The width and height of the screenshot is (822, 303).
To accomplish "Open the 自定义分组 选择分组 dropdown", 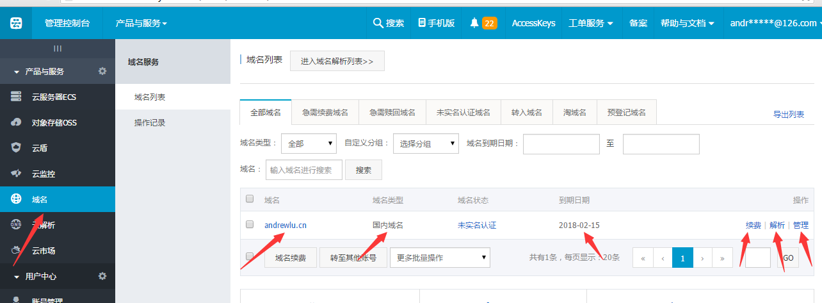I will click(x=426, y=144).
